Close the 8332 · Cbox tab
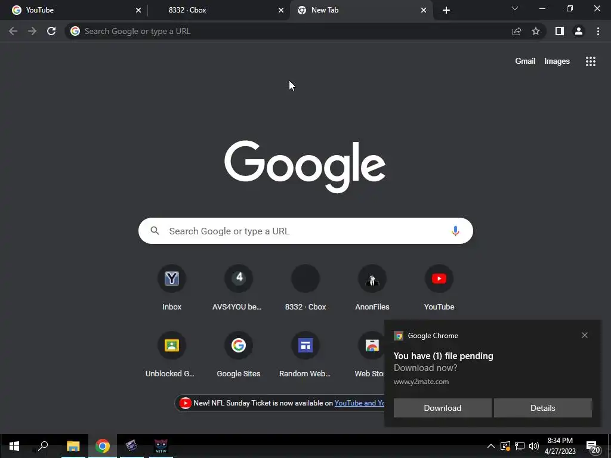 tap(281, 10)
